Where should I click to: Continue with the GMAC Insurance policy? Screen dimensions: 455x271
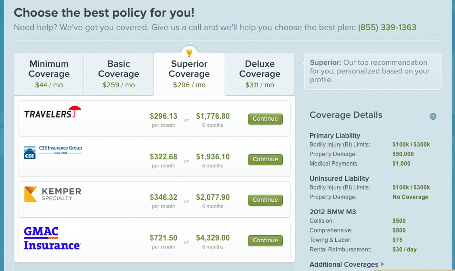265,240
